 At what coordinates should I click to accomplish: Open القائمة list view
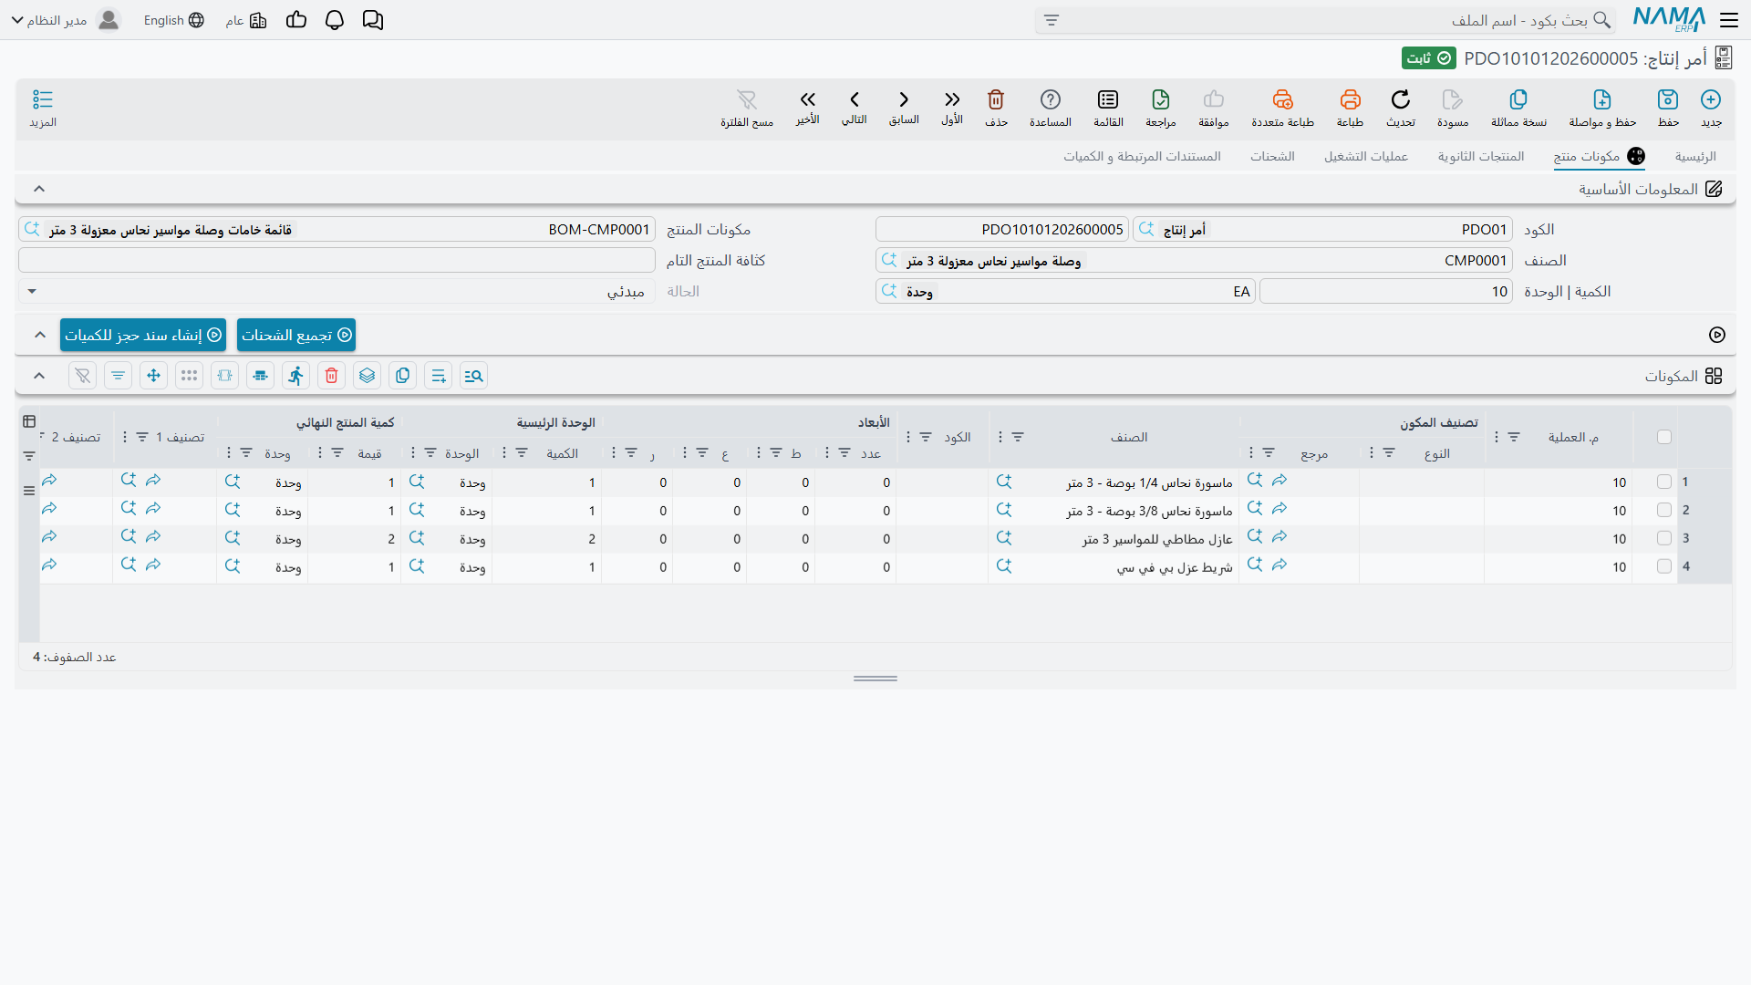[x=1108, y=108]
